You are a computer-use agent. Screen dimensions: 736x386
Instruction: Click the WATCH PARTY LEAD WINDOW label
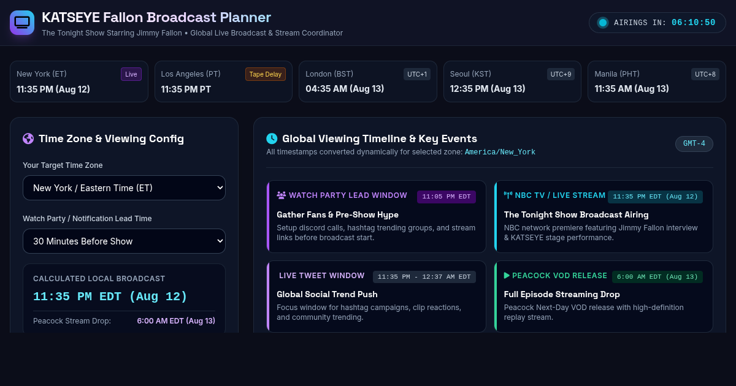point(348,195)
